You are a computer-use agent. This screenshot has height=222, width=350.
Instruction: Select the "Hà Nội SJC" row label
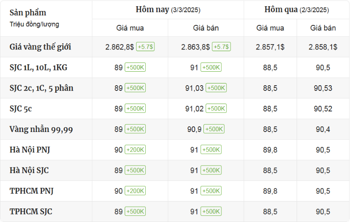coord(29,170)
